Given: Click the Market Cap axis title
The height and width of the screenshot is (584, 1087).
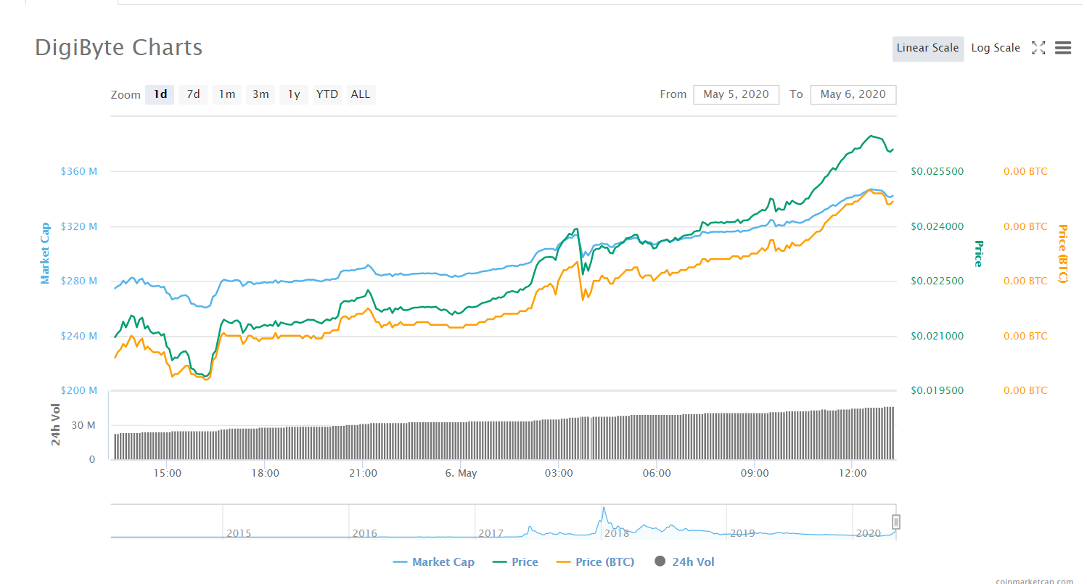Looking at the screenshot, I should (45, 253).
